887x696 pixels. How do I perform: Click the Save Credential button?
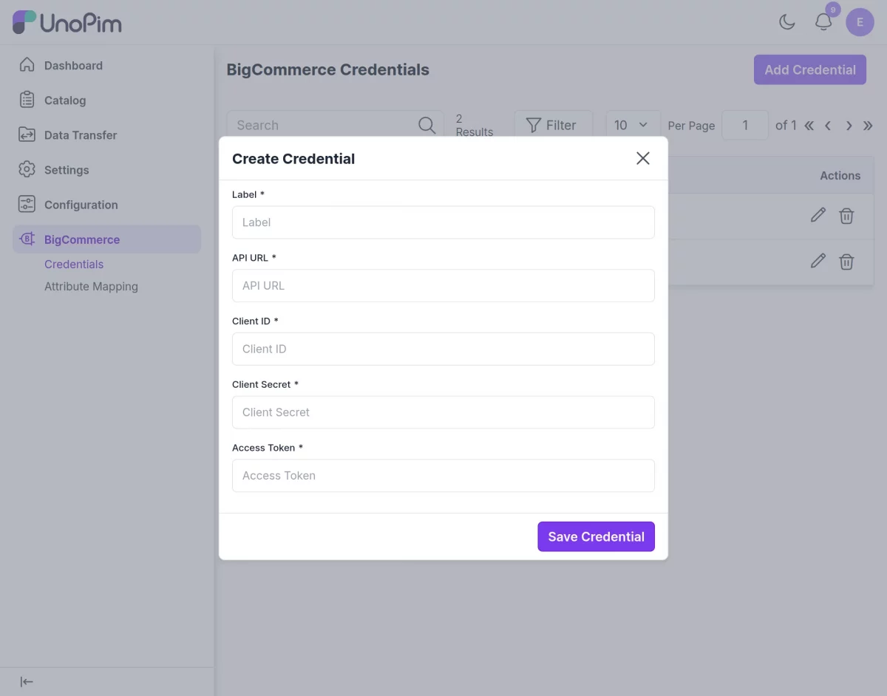(596, 536)
